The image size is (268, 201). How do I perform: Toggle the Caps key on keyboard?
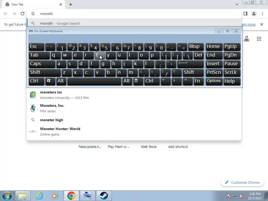(42, 64)
